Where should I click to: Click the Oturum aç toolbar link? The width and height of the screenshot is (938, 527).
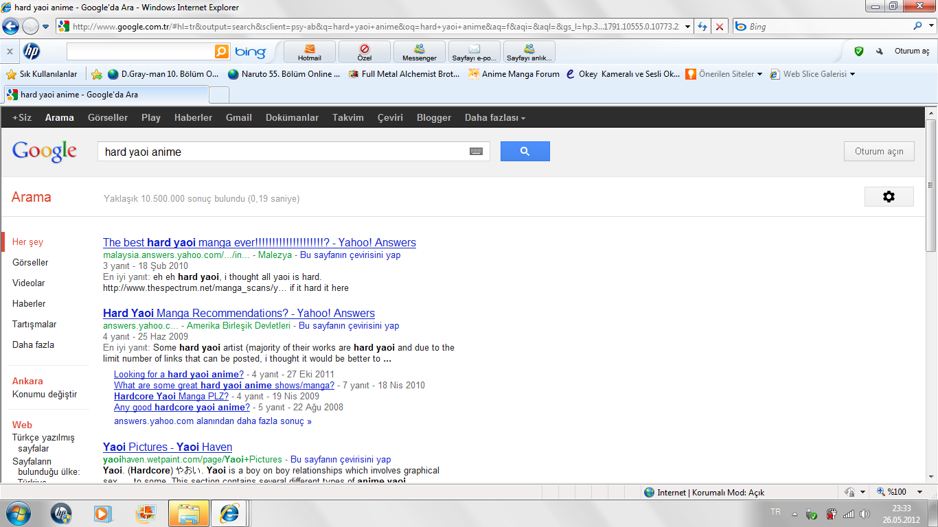[x=912, y=51]
